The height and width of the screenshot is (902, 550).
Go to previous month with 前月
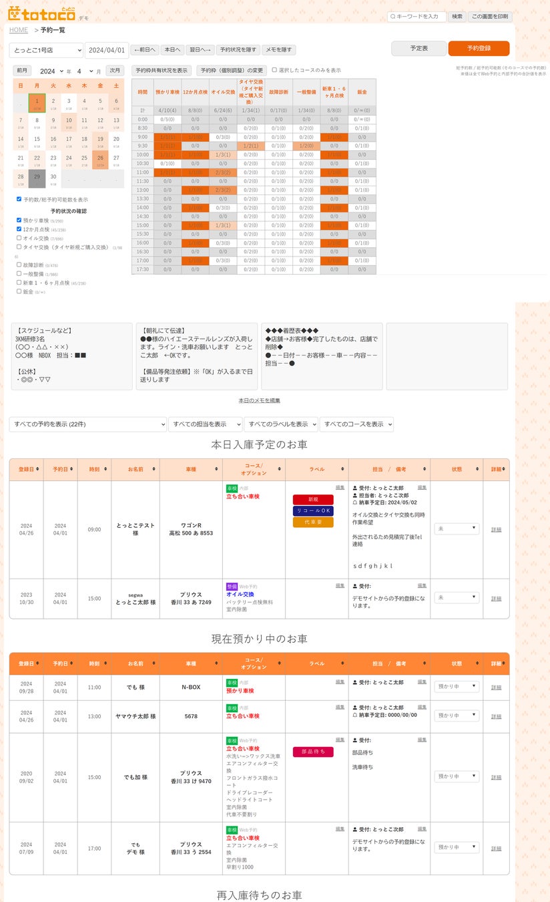pos(22,71)
